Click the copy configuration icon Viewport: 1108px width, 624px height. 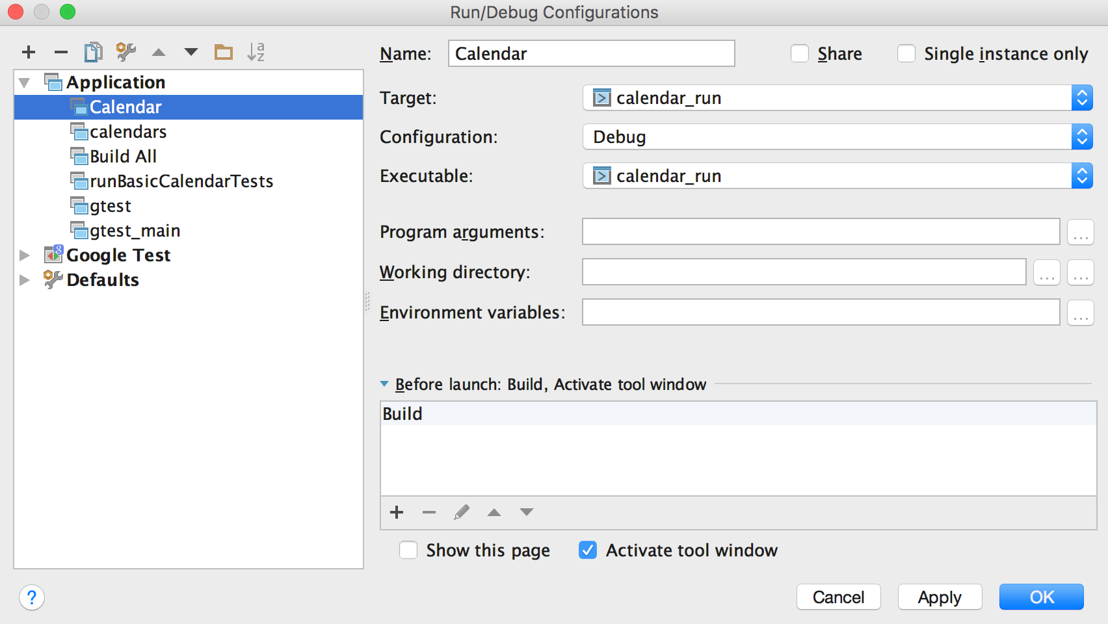pos(93,52)
